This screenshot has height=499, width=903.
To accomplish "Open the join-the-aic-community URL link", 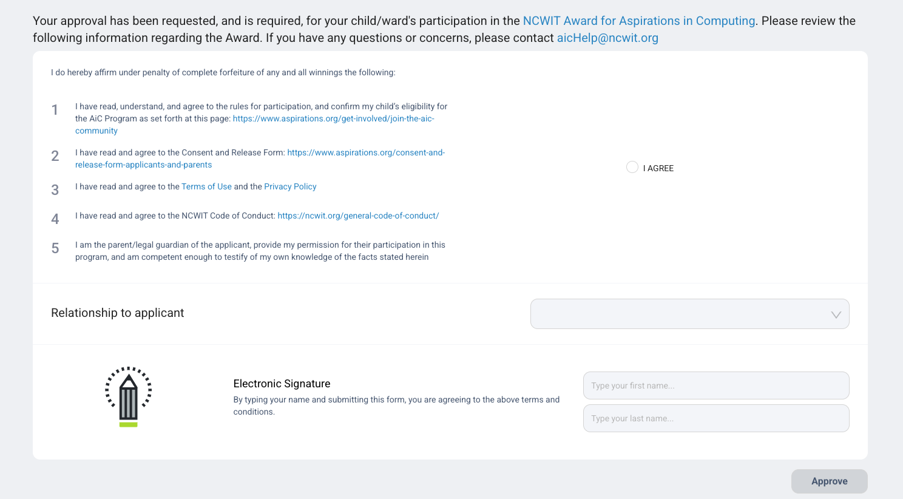I will coord(333,118).
